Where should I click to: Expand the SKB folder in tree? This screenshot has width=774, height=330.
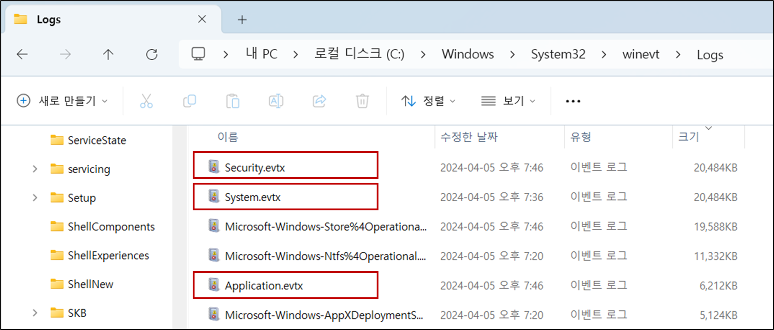35,313
